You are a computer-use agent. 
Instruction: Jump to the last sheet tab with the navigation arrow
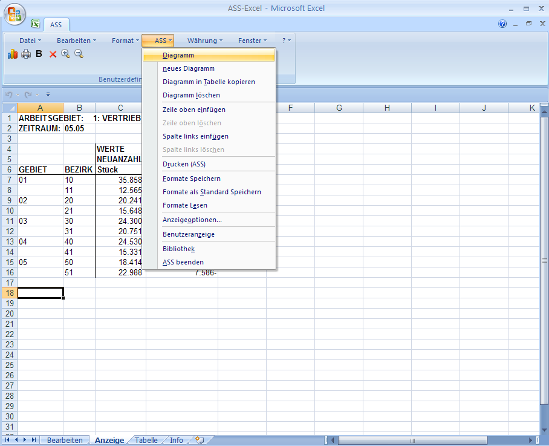tap(34, 440)
